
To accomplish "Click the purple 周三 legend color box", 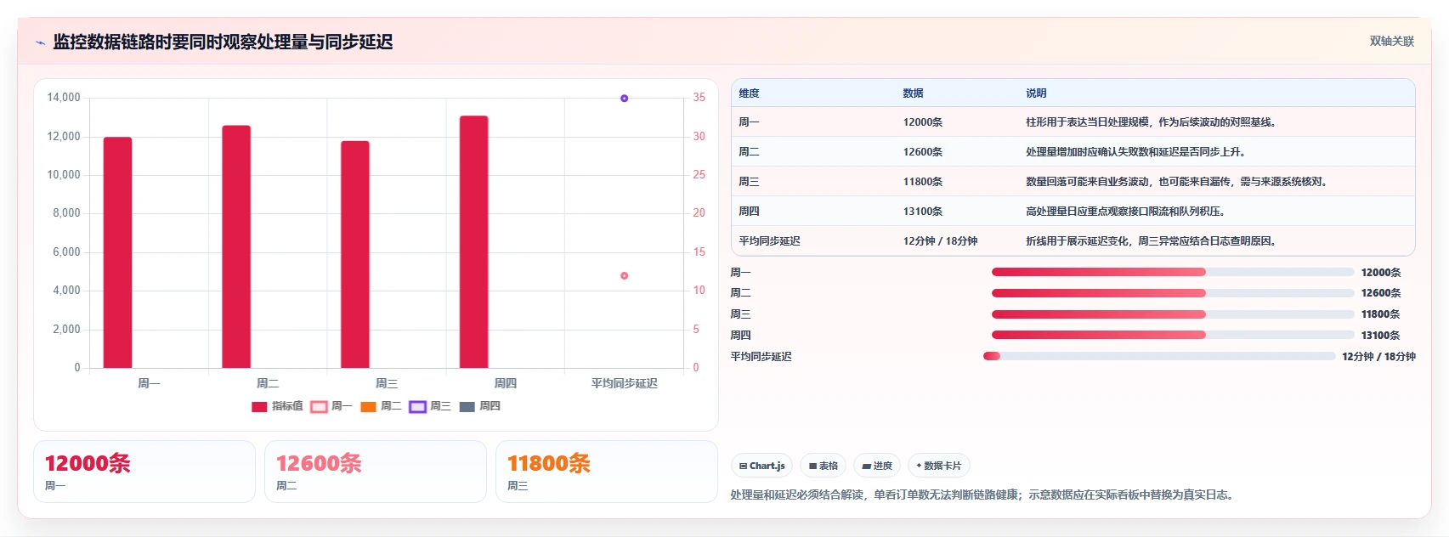I will point(417,406).
